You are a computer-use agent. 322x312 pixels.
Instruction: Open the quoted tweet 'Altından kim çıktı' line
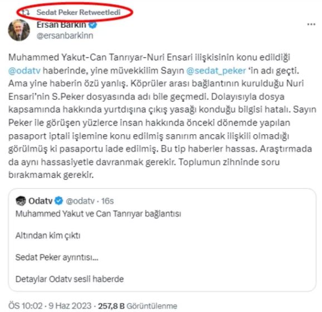click(x=48, y=235)
